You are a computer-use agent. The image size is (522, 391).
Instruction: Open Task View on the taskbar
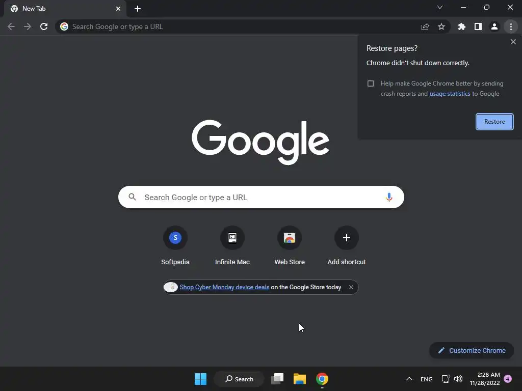277,379
